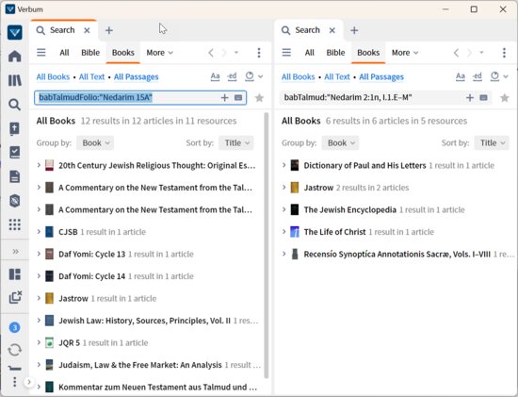Open right Sort by Title dropdown
The width and height of the screenshot is (518, 397).
492,143
